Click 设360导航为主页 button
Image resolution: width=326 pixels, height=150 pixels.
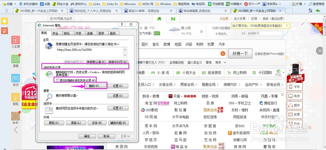click(x=61, y=19)
